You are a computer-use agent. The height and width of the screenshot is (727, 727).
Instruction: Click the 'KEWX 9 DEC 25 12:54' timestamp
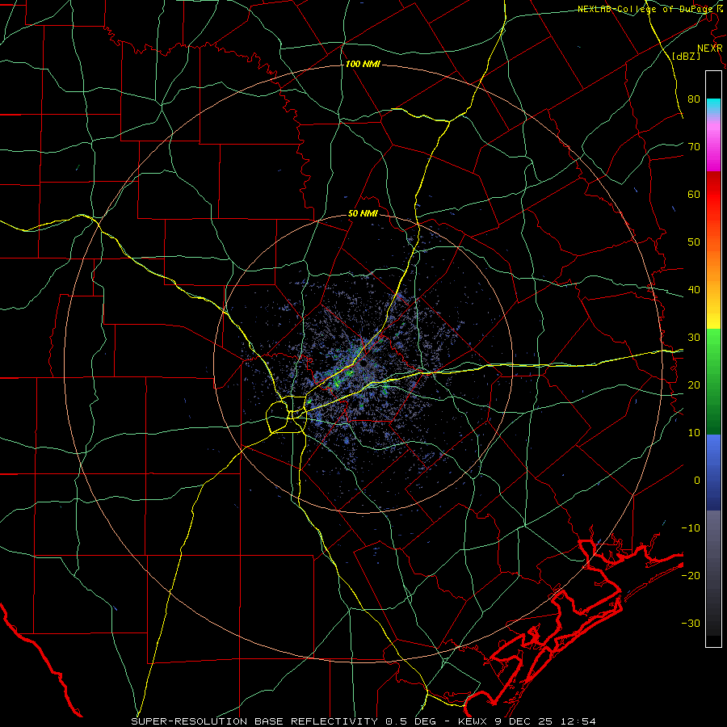[x=527, y=721]
